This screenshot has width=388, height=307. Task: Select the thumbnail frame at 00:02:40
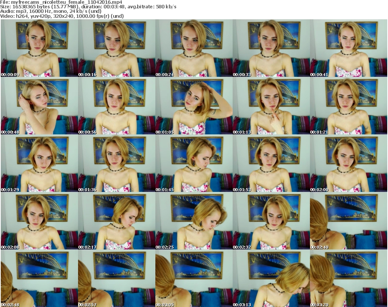349,221
